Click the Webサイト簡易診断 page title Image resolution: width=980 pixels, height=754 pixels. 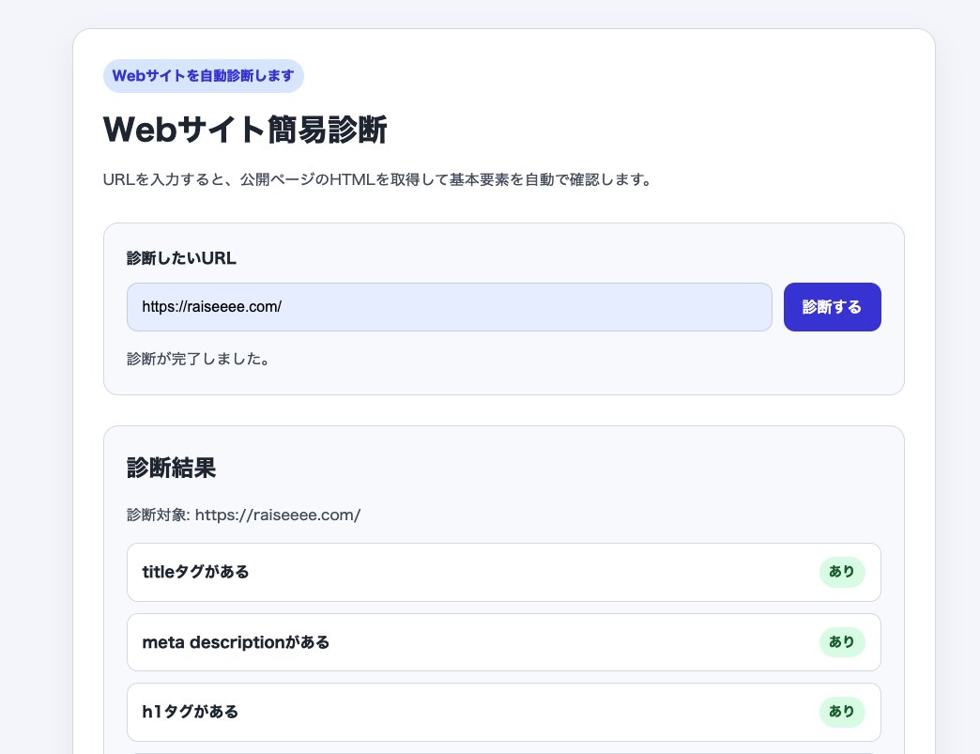coord(245,130)
